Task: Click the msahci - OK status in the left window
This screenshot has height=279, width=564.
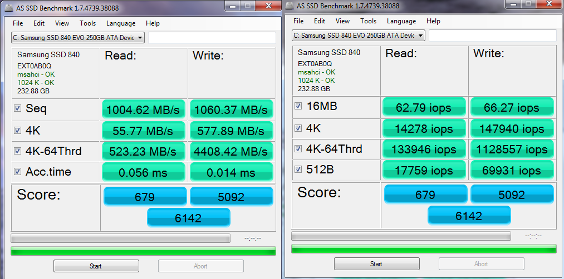Action: [36, 74]
